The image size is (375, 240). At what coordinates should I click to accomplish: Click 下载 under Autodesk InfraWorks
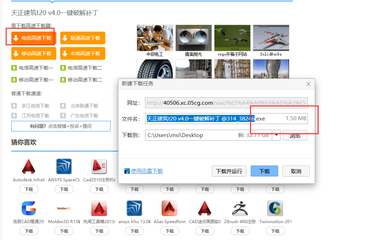[x=29, y=189]
